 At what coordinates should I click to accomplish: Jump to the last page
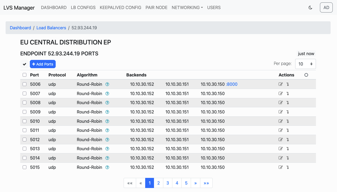(x=206, y=183)
